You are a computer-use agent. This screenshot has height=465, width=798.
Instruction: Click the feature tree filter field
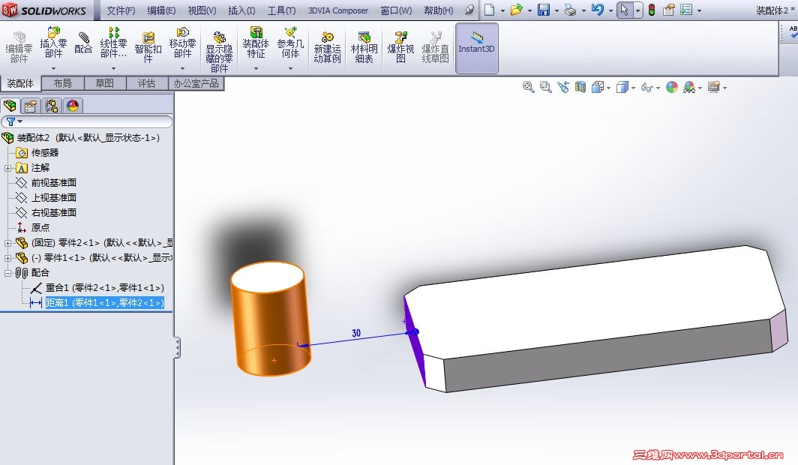point(86,121)
